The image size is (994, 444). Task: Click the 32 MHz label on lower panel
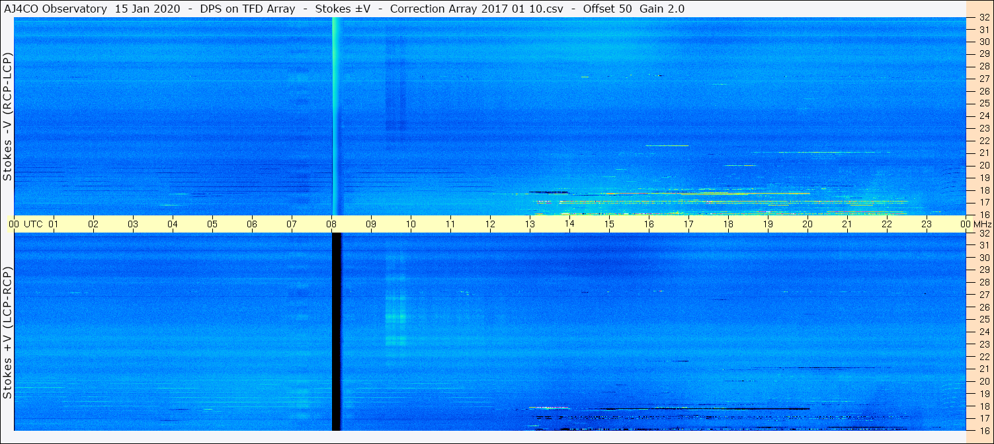click(984, 233)
